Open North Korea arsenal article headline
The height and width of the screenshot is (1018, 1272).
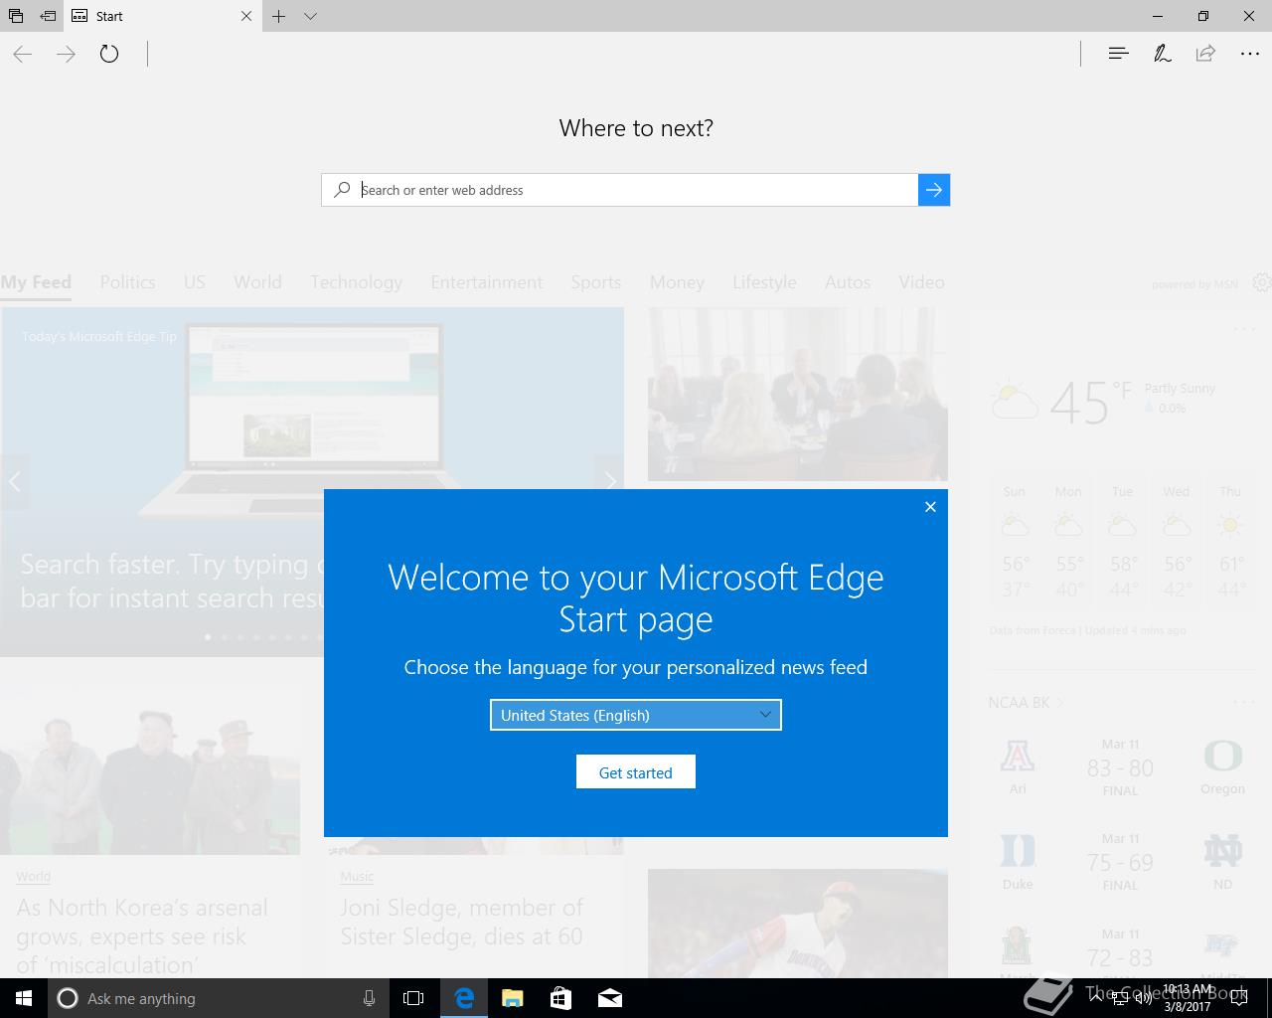pyautogui.click(x=143, y=936)
